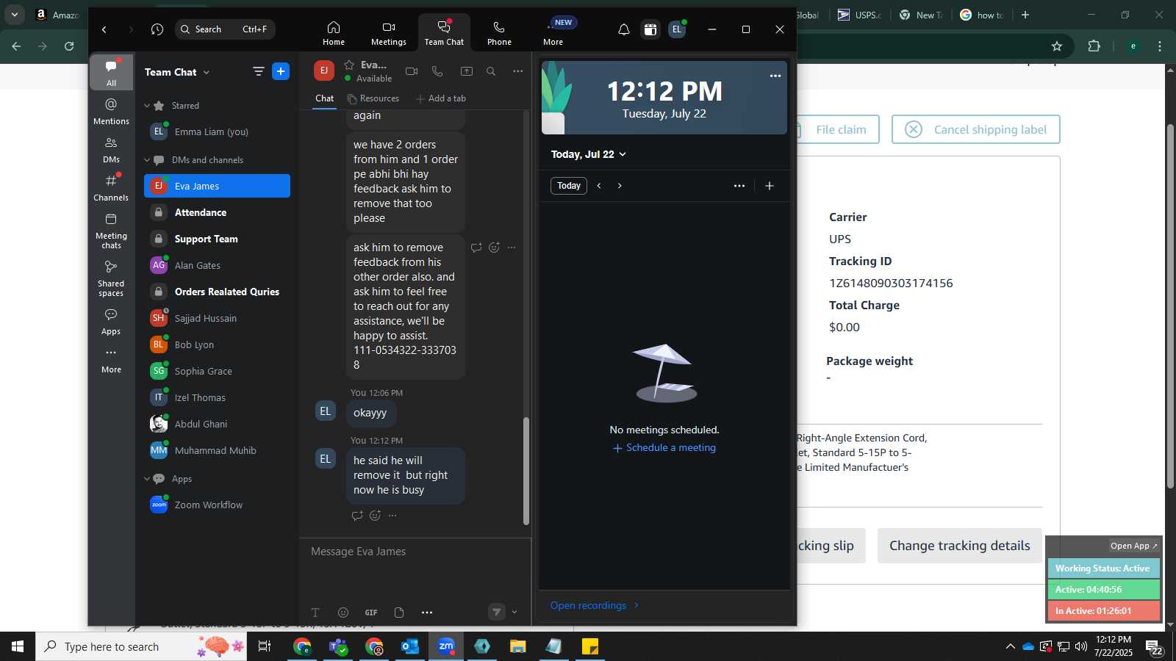Toggle the calendar panel icon
Viewport: 1176px width, 661px height.
click(x=650, y=29)
